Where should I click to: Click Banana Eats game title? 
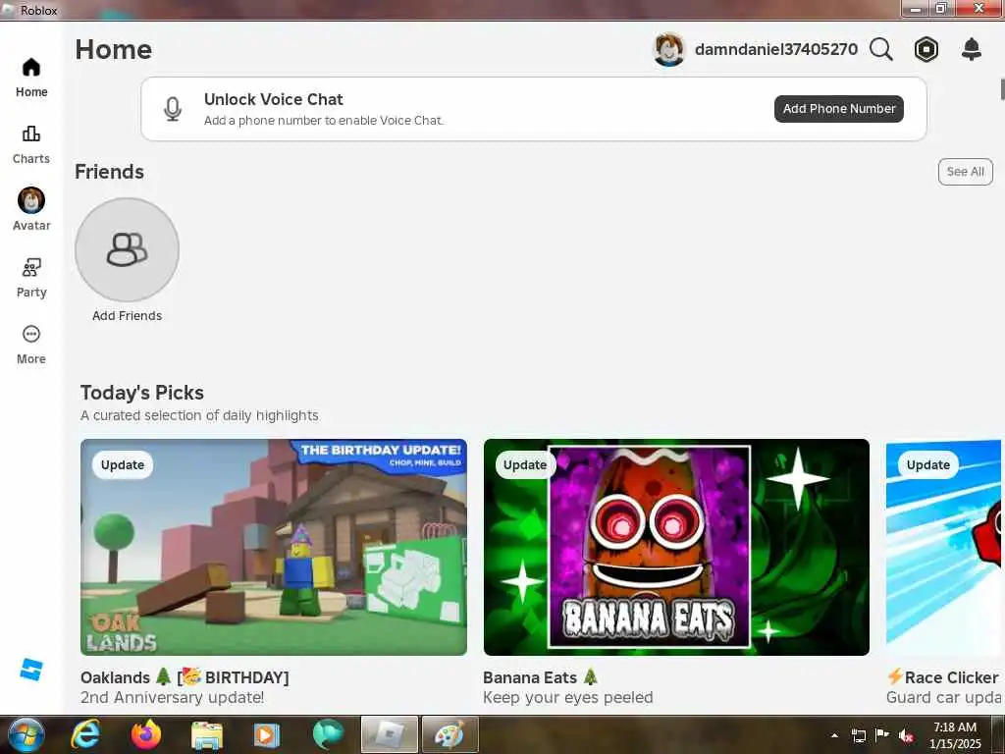541,677
